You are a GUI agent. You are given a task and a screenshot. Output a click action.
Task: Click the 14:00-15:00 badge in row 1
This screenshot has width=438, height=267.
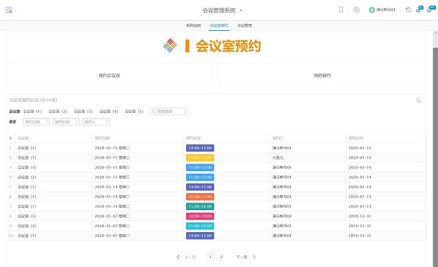200,148
